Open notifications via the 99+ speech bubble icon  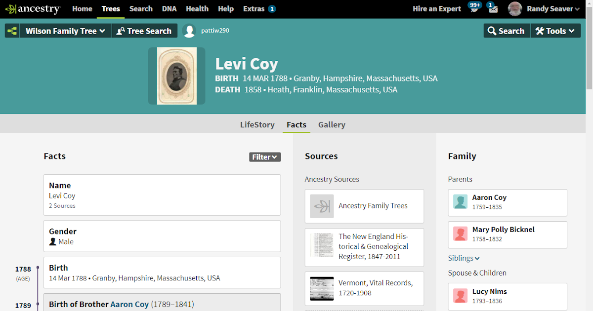(474, 8)
